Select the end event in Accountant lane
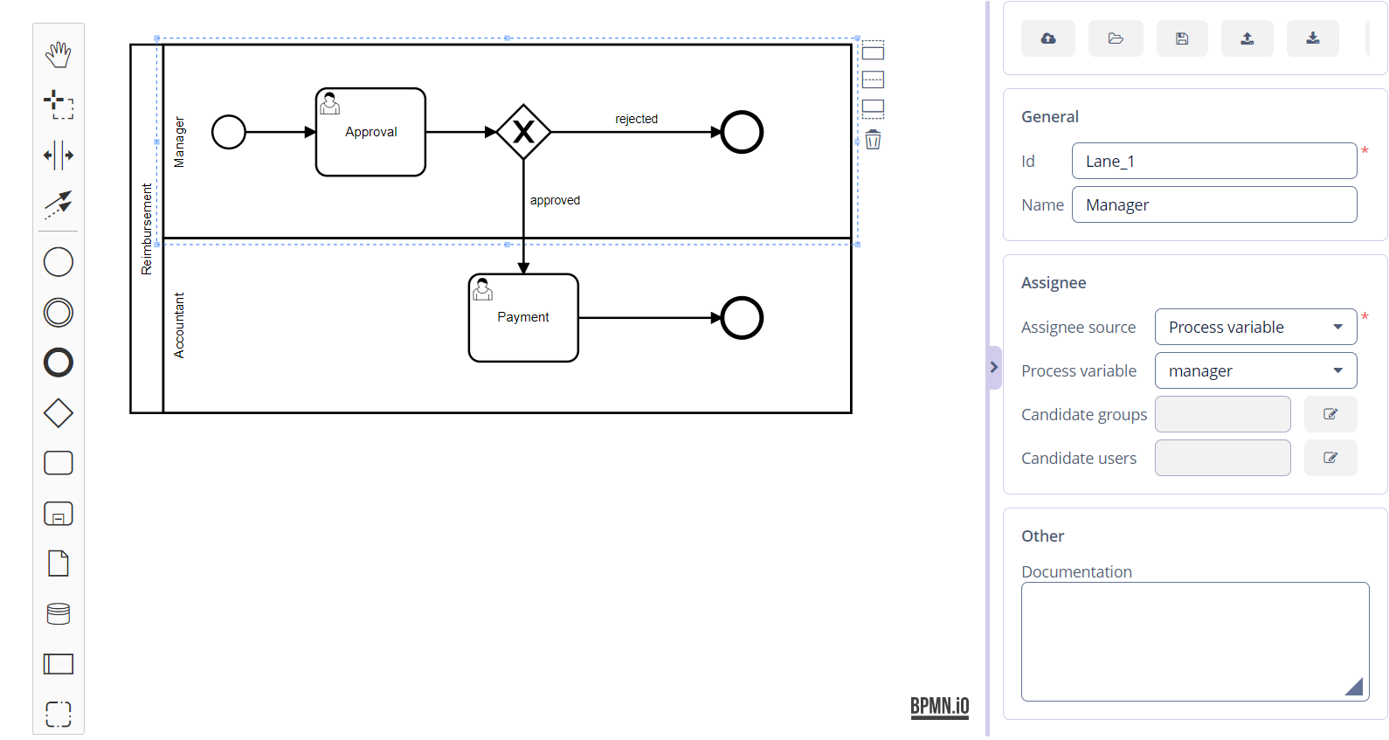Viewport: 1389px width, 740px height. tap(742, 318)
